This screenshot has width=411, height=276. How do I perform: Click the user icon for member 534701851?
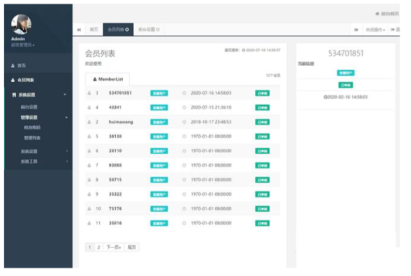pos(89,93)
